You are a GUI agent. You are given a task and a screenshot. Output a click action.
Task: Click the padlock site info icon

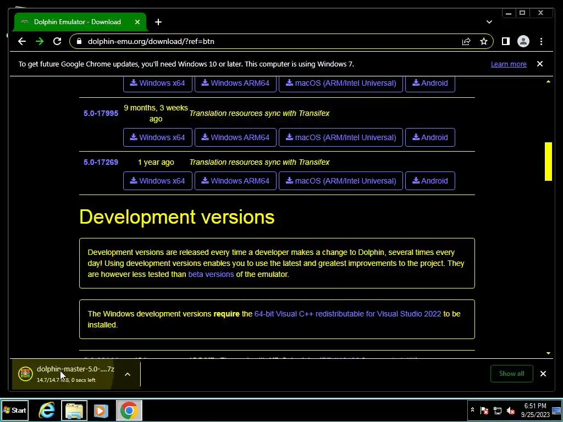point(79,41)
